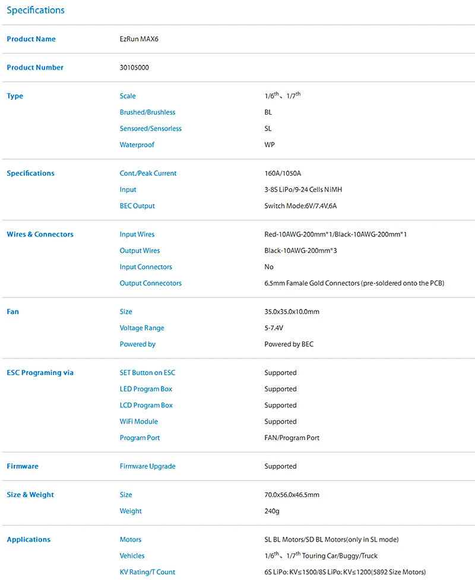Click the product number 30105000
475x582 pixels.
click(x=134, y=68)
